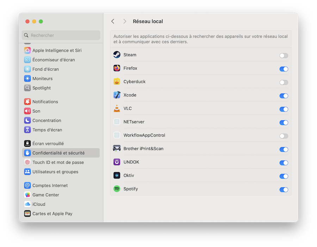Click the Spotify app icon

[117, 189]
